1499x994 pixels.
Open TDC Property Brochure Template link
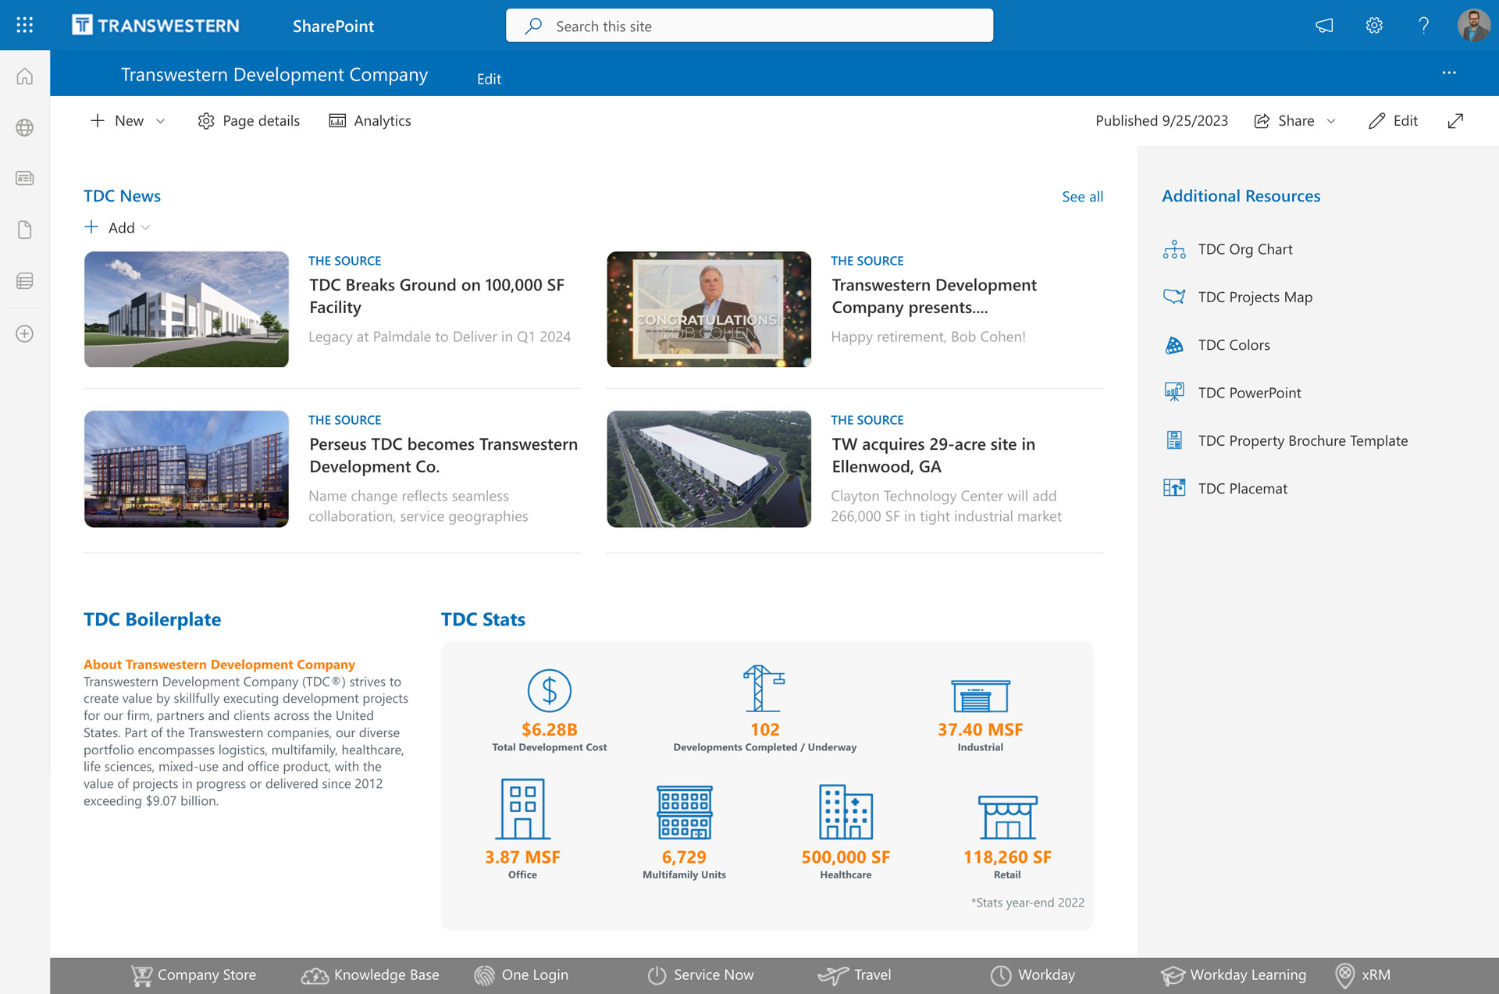[1303, 440]
